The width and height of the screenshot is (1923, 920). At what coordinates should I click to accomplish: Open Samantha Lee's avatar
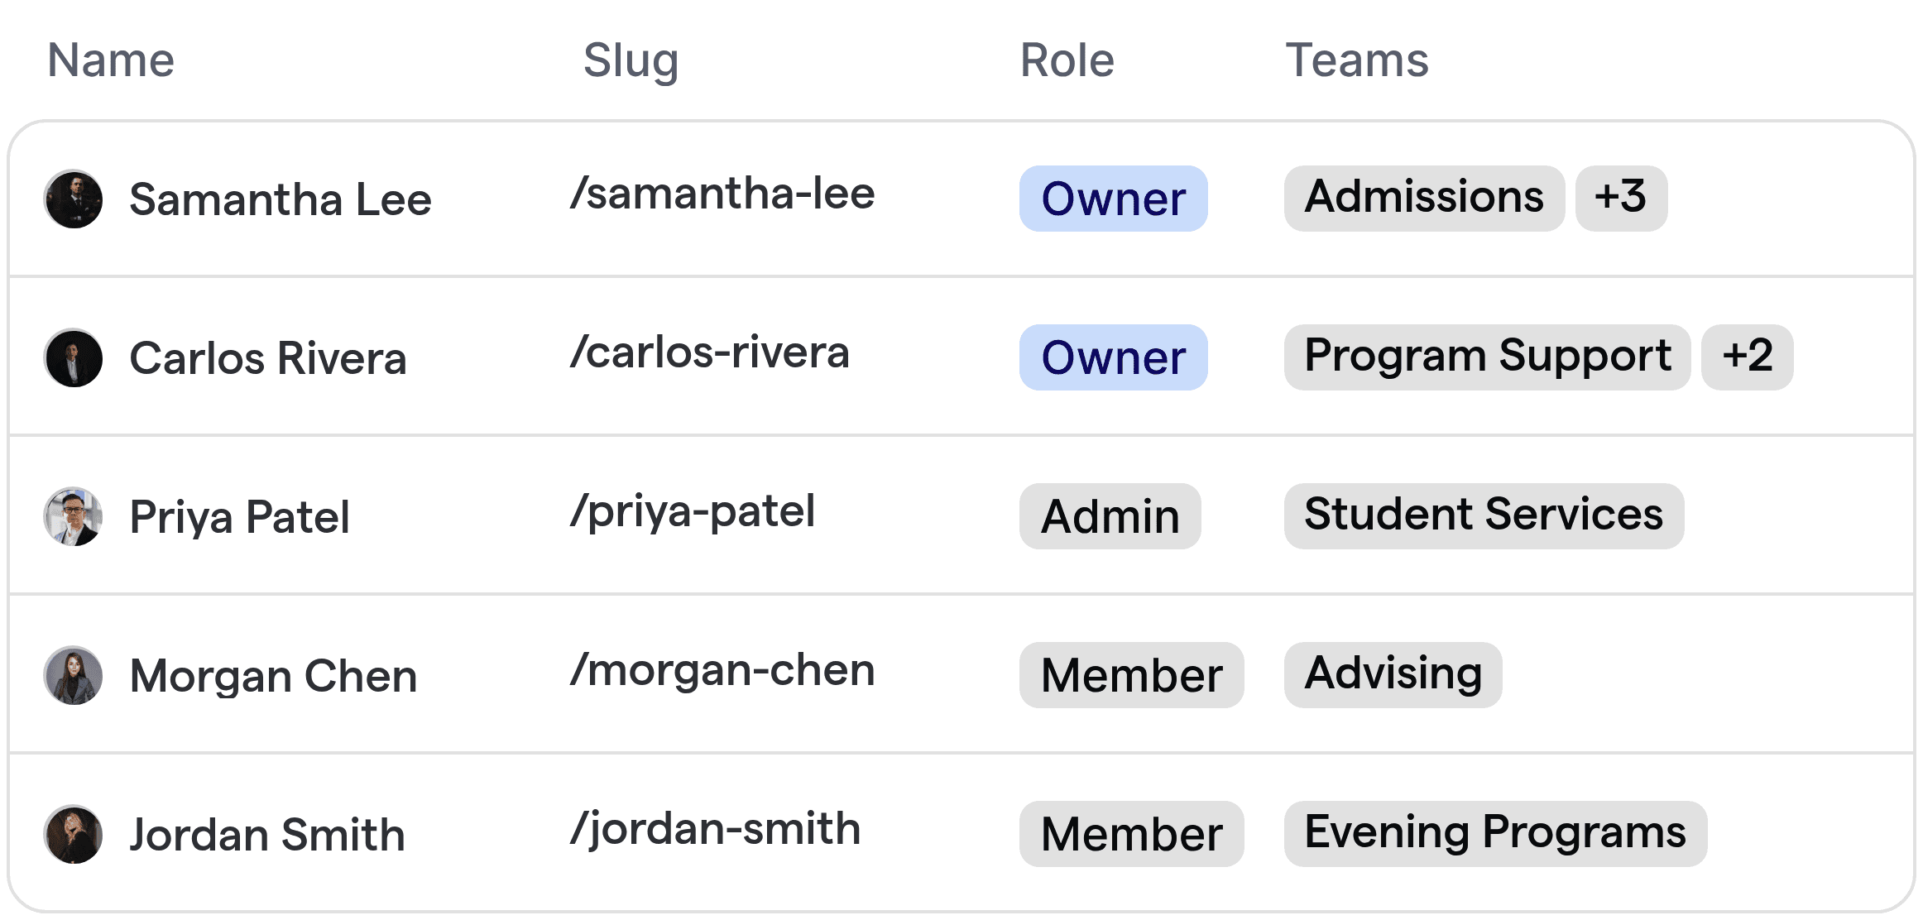point(74,199)
